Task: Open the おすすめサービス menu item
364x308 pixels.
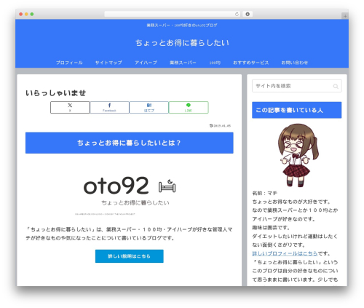Action: point(251,63)
